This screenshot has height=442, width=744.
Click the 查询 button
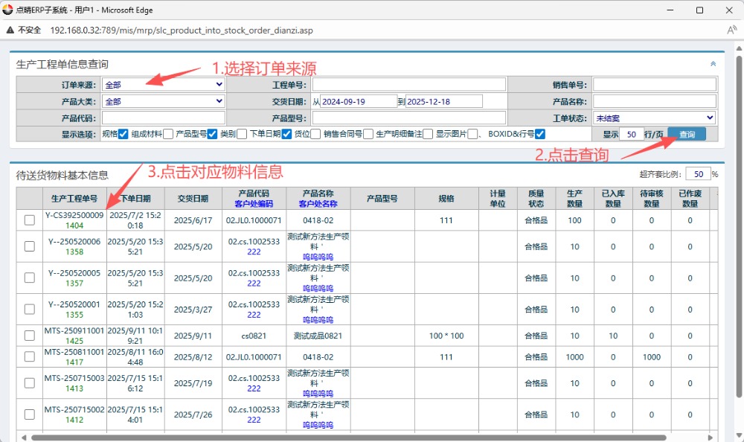pos(686,135)
